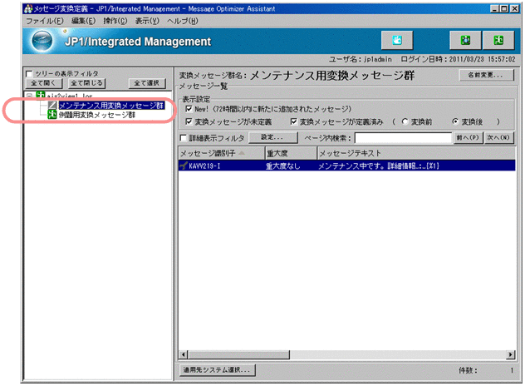Click the 名前変更... button

487,75
